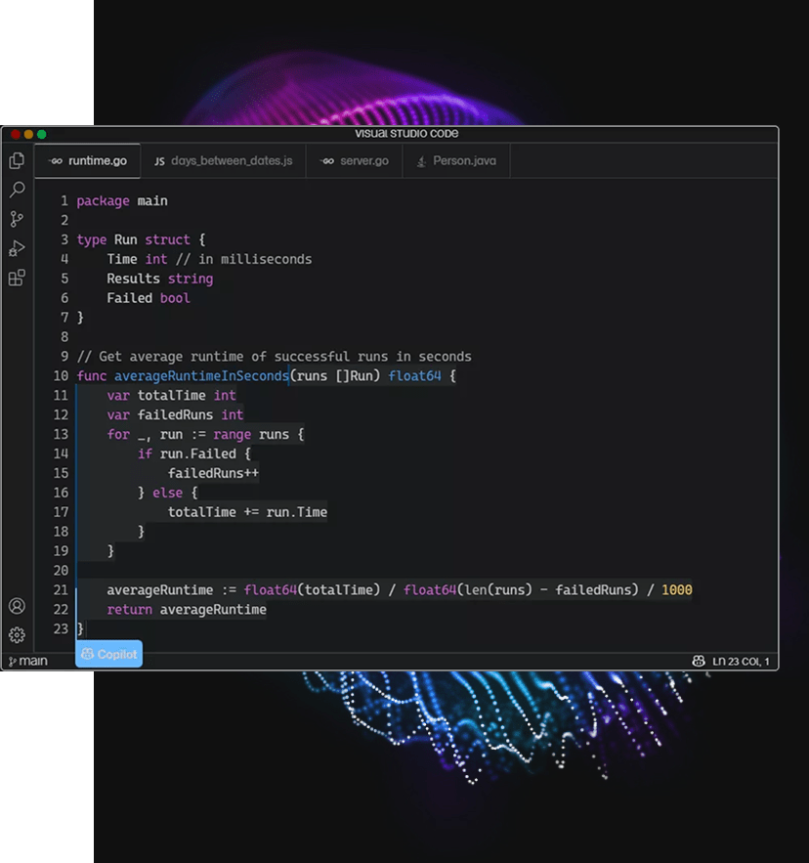809x863 pixels.
Task: Select the runtime.go tab
Action: (87, 161)
